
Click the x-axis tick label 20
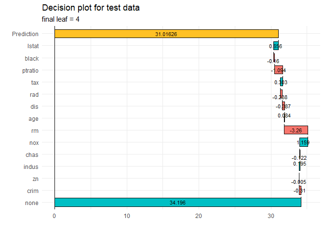(198, 216)
